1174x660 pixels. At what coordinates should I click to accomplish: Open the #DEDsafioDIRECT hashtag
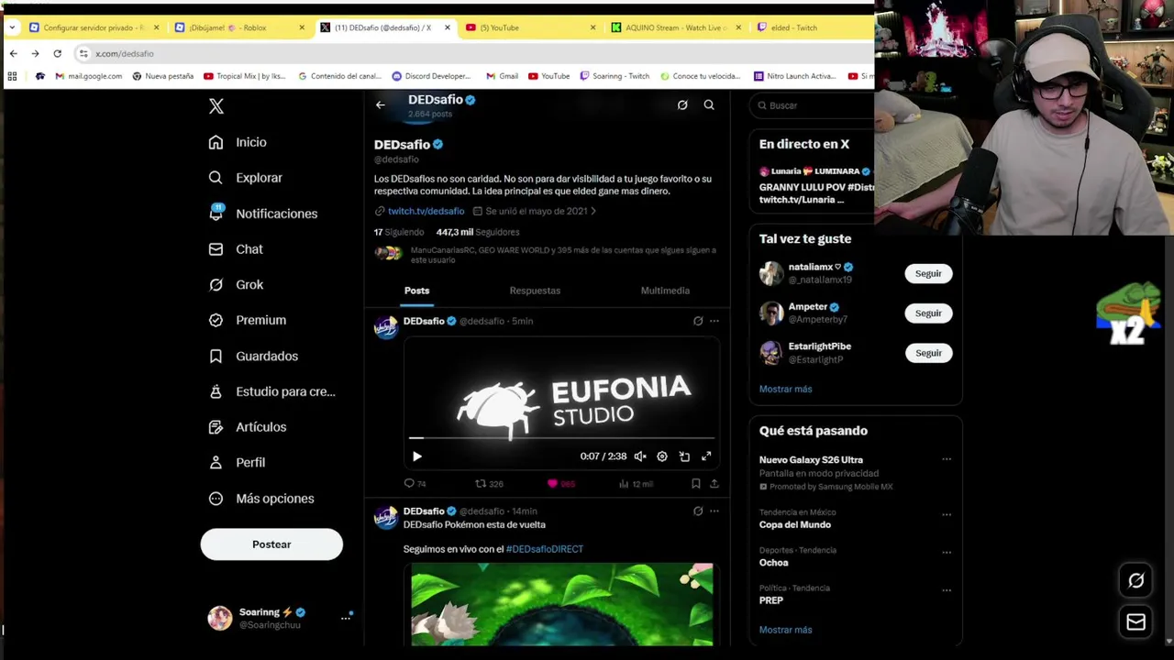[545, 549]
